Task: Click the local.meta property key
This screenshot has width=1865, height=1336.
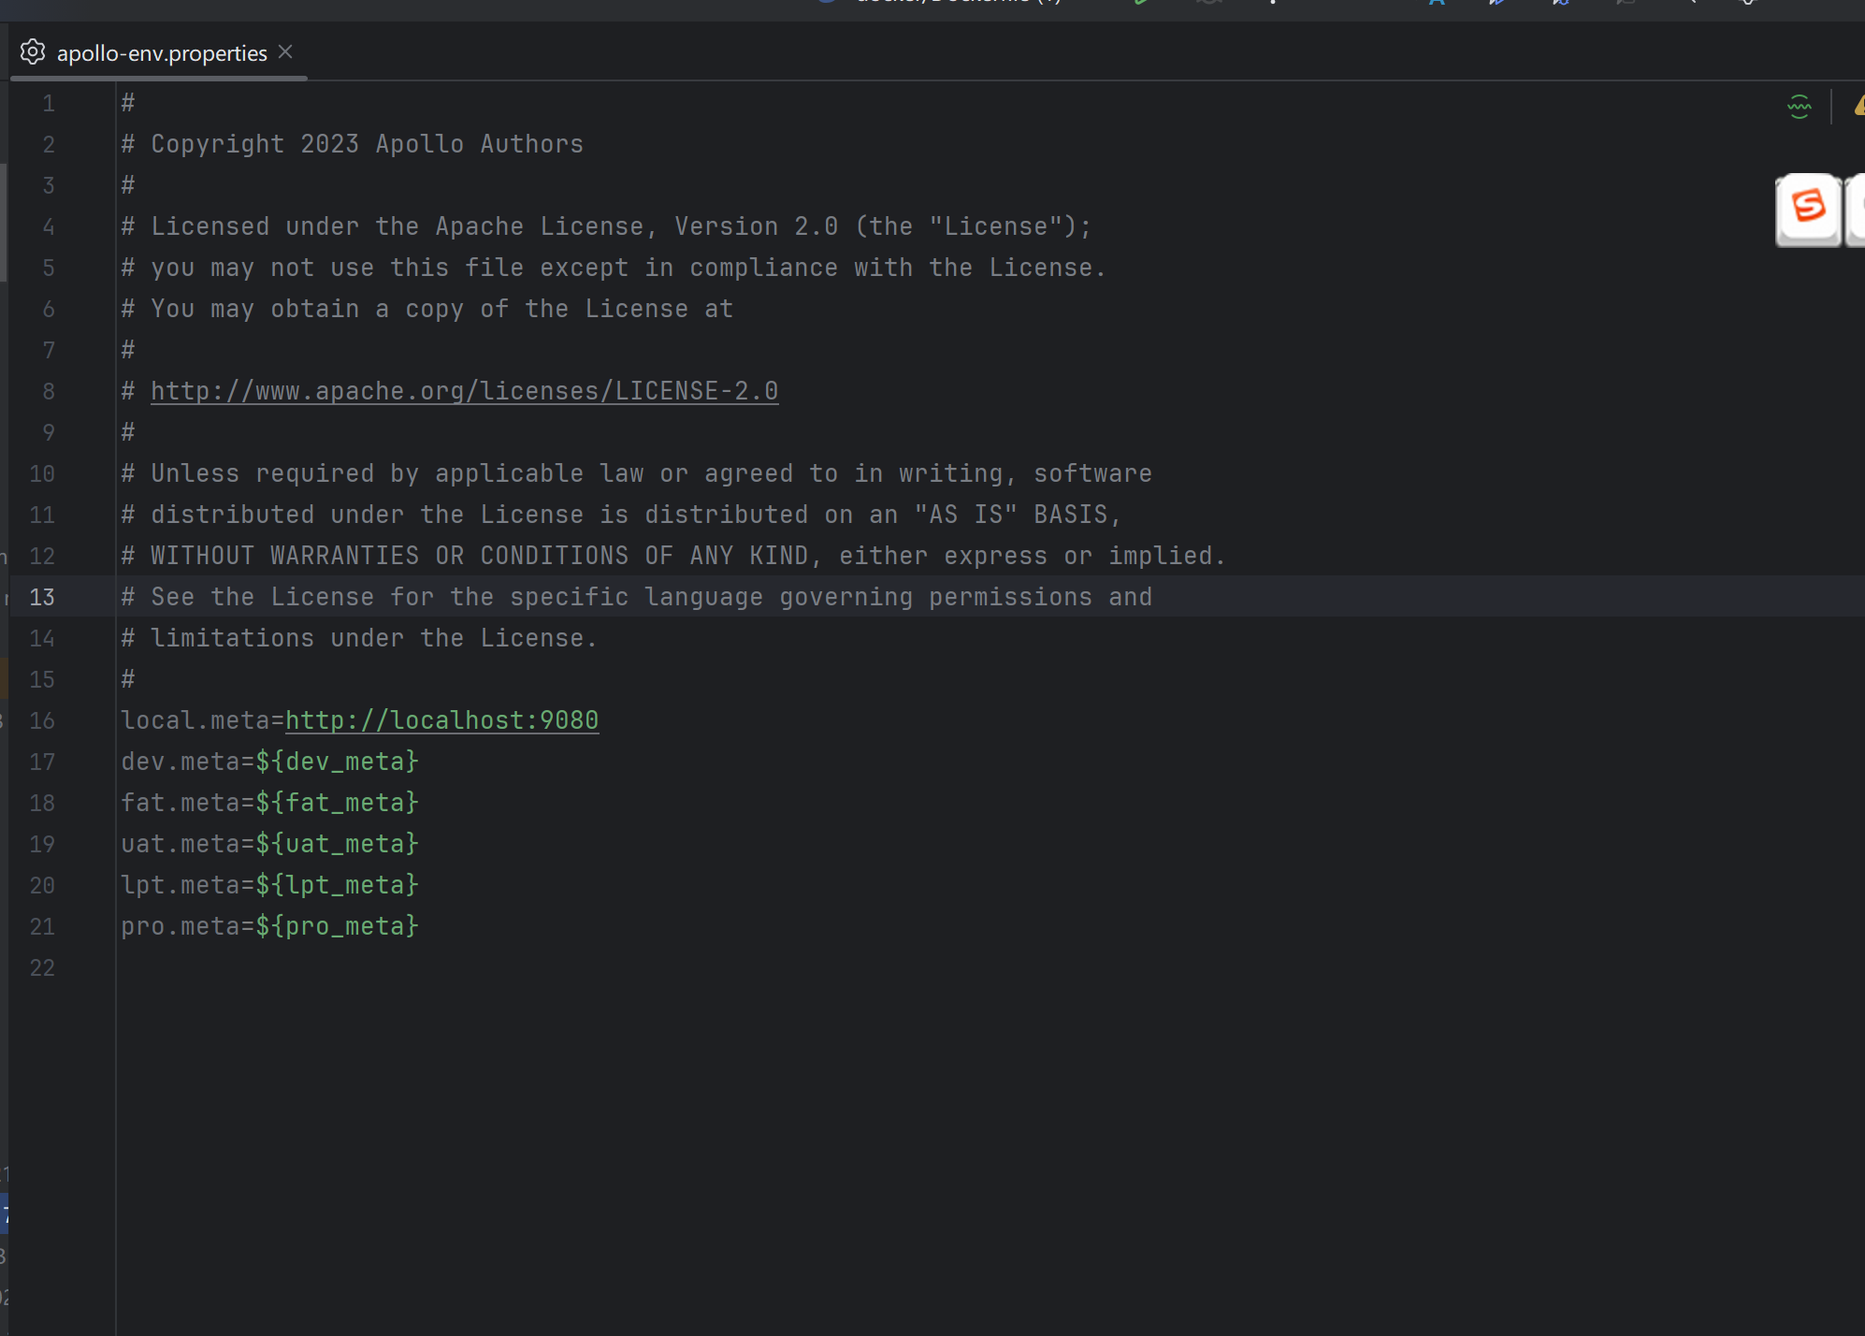Action: coord(195,720)
